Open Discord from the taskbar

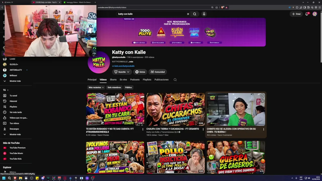(43, 178)
